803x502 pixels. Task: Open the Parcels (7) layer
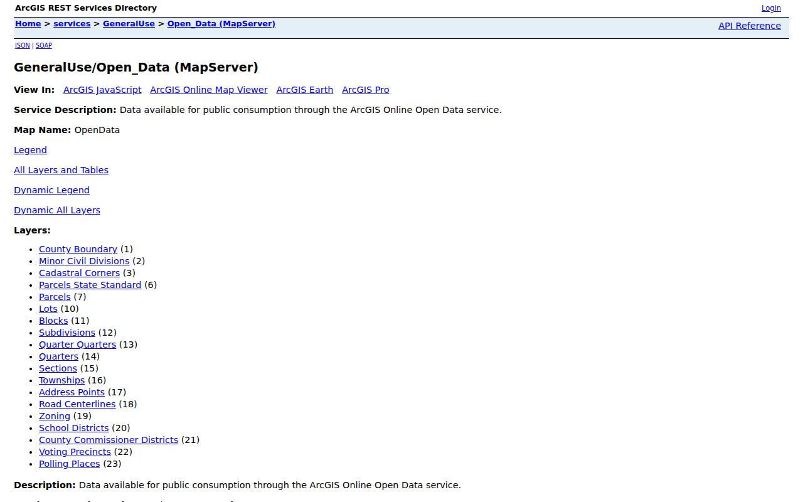pos(55,297)
